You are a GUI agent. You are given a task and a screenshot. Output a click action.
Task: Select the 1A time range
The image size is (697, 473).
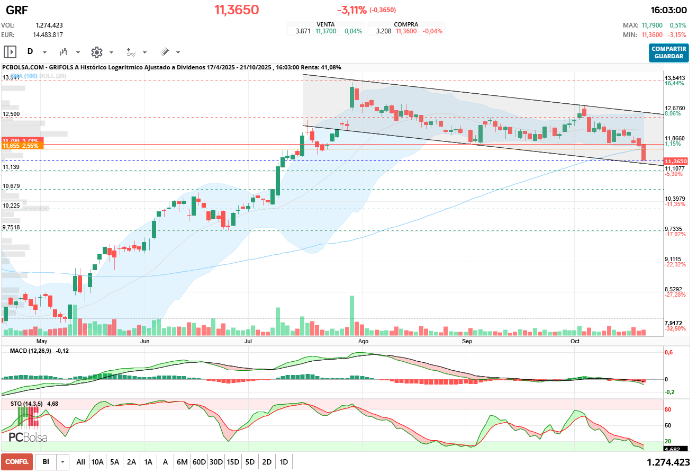(148, 462)
